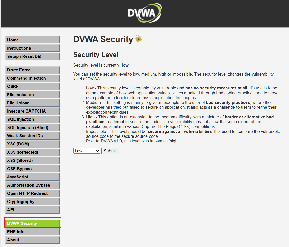Open the Weak Session IDs module

32,136
